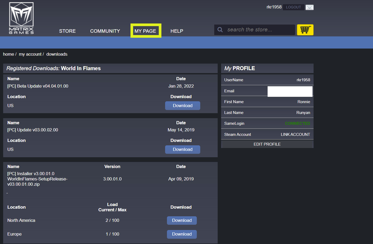Open the STORE menu
Screen dimensions: 373x244
point(67,31)
